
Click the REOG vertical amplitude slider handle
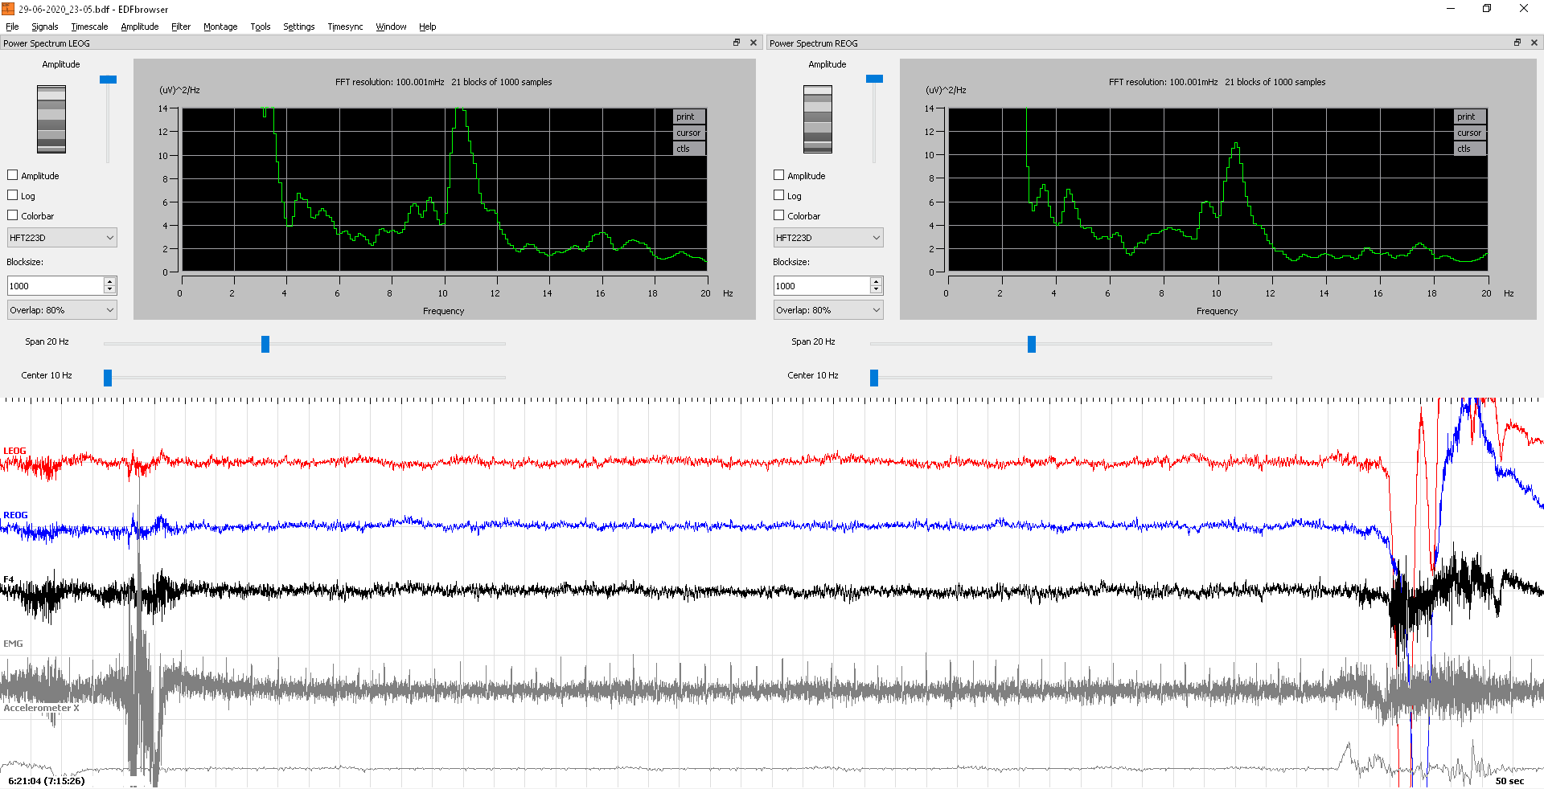pyautogui.click(x=874, y=79)
